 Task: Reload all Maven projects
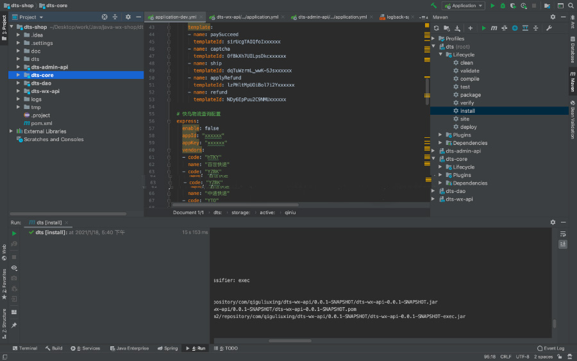437,28
